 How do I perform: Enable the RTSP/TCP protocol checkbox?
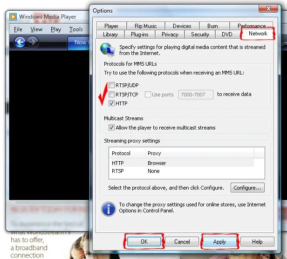pyautogui.click(x=111, y=94)
